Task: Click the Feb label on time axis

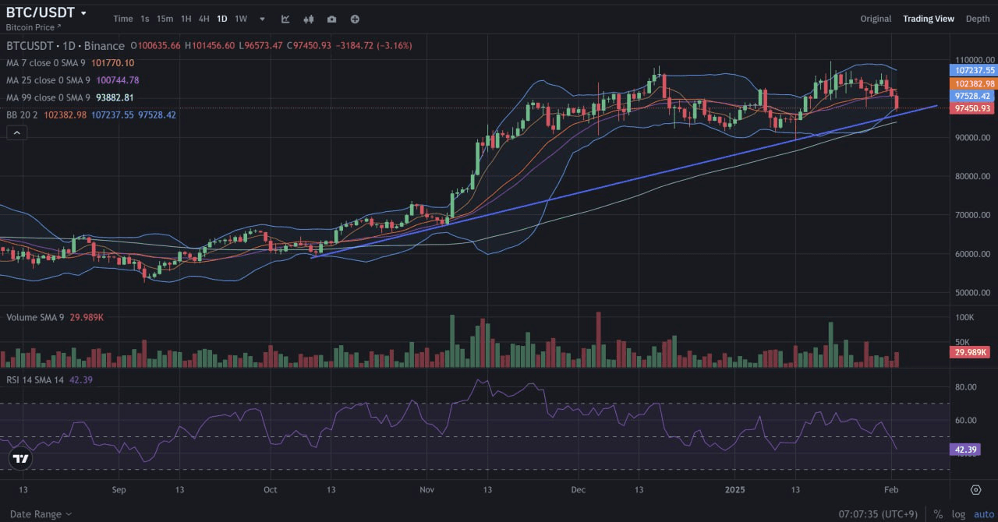Action: 891,490
